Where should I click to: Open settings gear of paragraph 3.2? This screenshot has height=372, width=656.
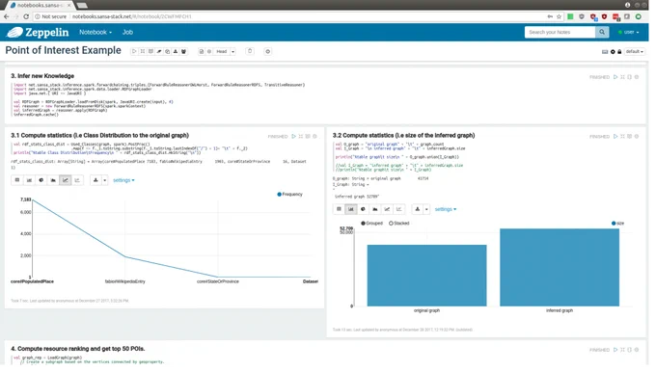pos(637,136)
